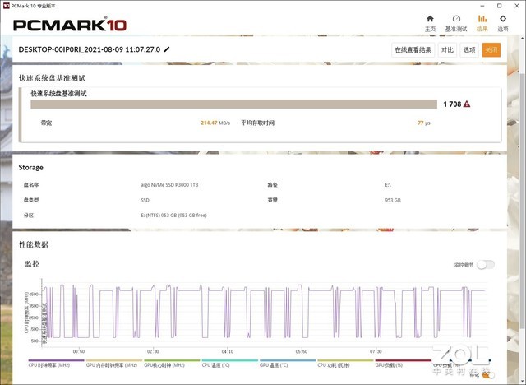Click the score value 1 708
This screenshot has height=385, width=526.
[x=452, y=104]
